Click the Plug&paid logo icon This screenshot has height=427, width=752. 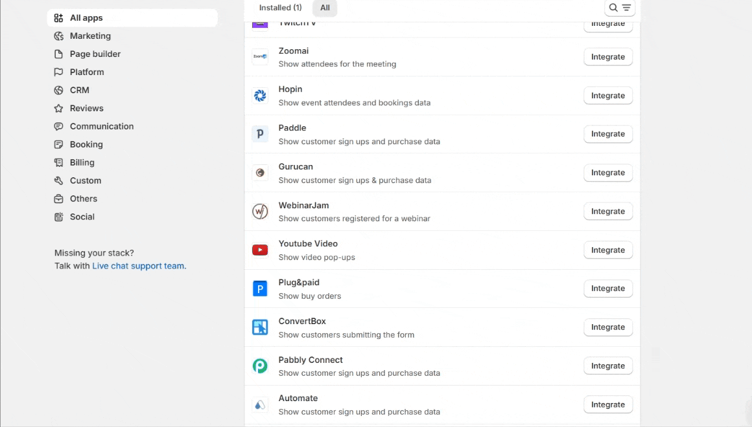260,289
